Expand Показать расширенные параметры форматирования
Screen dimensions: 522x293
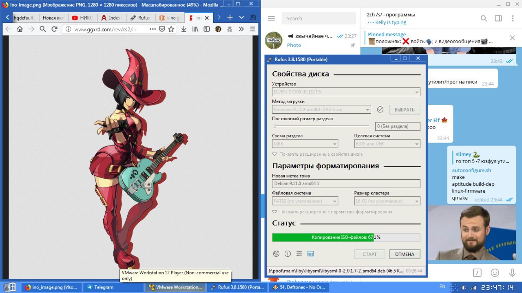(x=332, y=212)
